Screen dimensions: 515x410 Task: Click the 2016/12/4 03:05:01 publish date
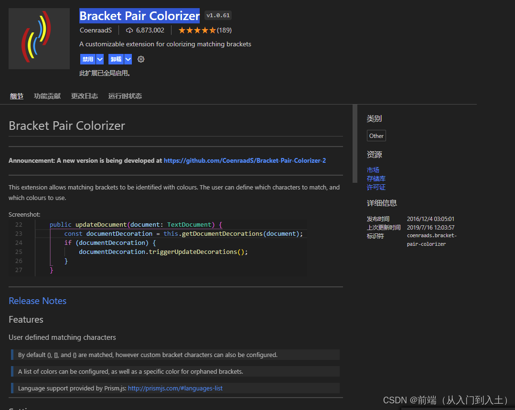pyautogui.click(x=430, y=219)
